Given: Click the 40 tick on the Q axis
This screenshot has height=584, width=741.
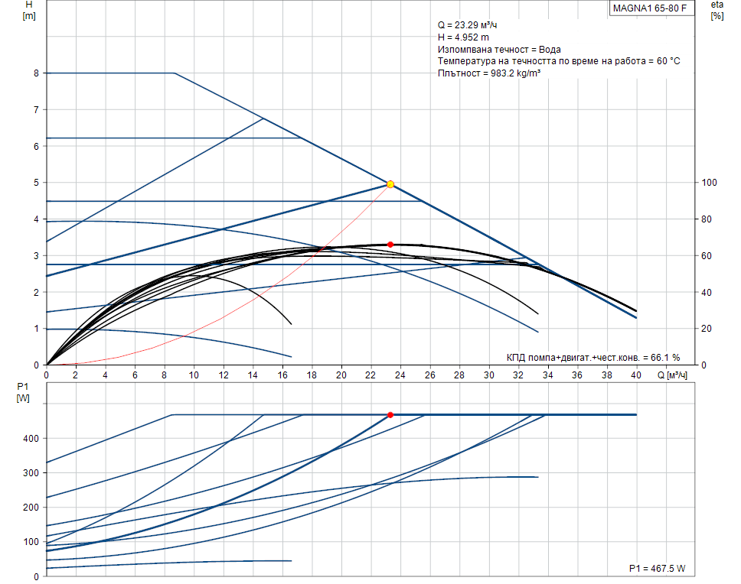Looking at the screenshot, I should 636,375.
